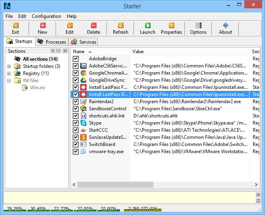Expand the Startup folders tree node
The width and height of the screenshot is (265, 215).
9,66
